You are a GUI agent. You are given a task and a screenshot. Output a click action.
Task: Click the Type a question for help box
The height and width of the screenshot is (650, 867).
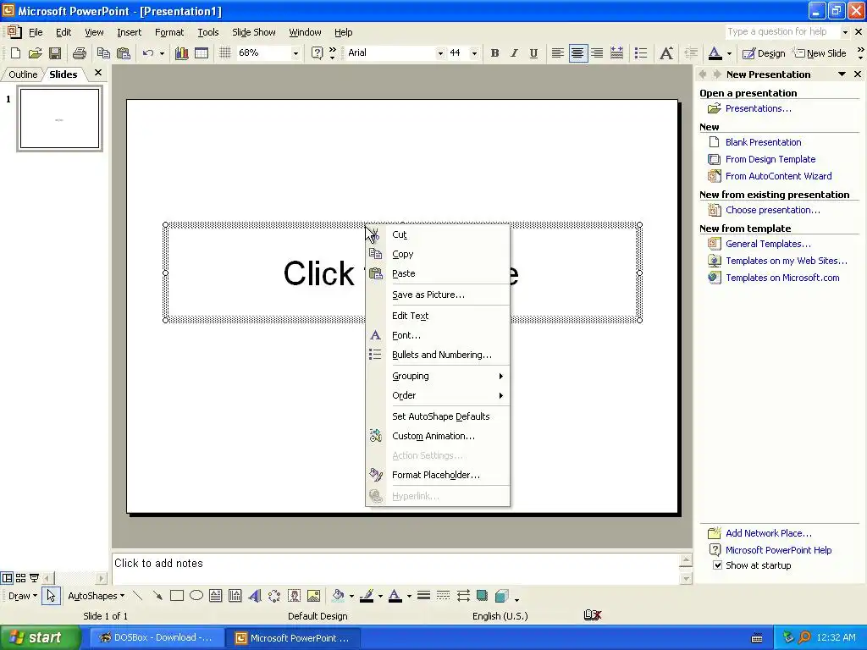[x=782, y=31]
